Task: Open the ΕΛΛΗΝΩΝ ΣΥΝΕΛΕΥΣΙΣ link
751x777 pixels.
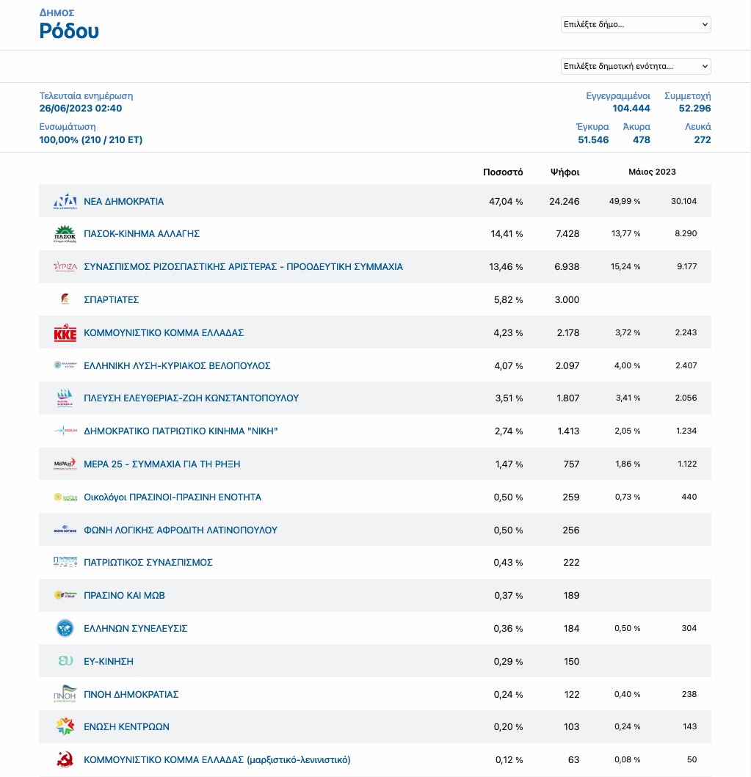Action: pos(135,628)
